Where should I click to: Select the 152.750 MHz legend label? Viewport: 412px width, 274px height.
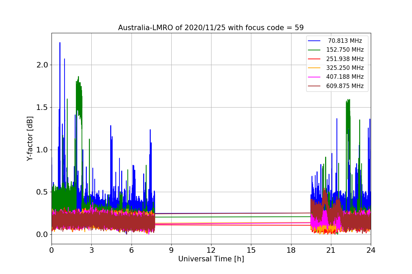tap(345, 50)
